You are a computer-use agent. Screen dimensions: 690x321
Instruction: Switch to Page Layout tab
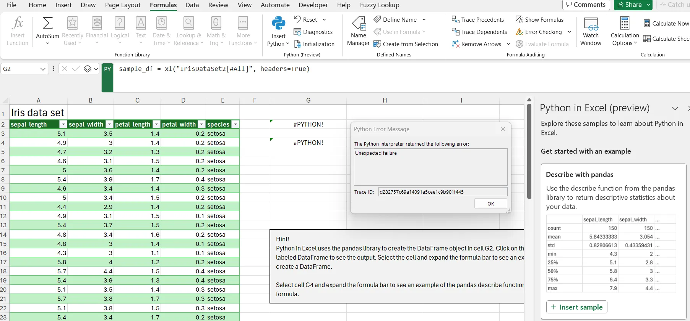[123, 5]
